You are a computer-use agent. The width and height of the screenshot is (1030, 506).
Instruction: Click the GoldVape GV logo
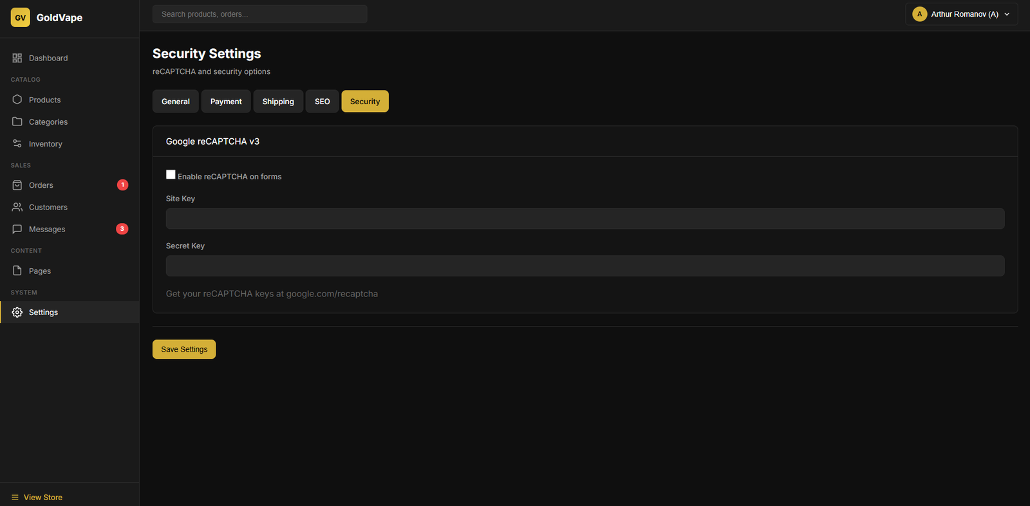click(21, 17)
